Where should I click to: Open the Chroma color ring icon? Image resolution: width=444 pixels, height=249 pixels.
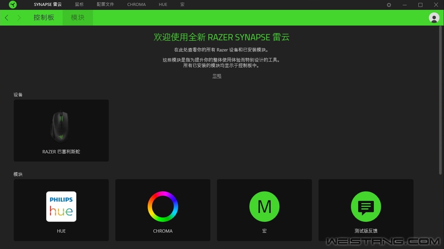(163, 206)
